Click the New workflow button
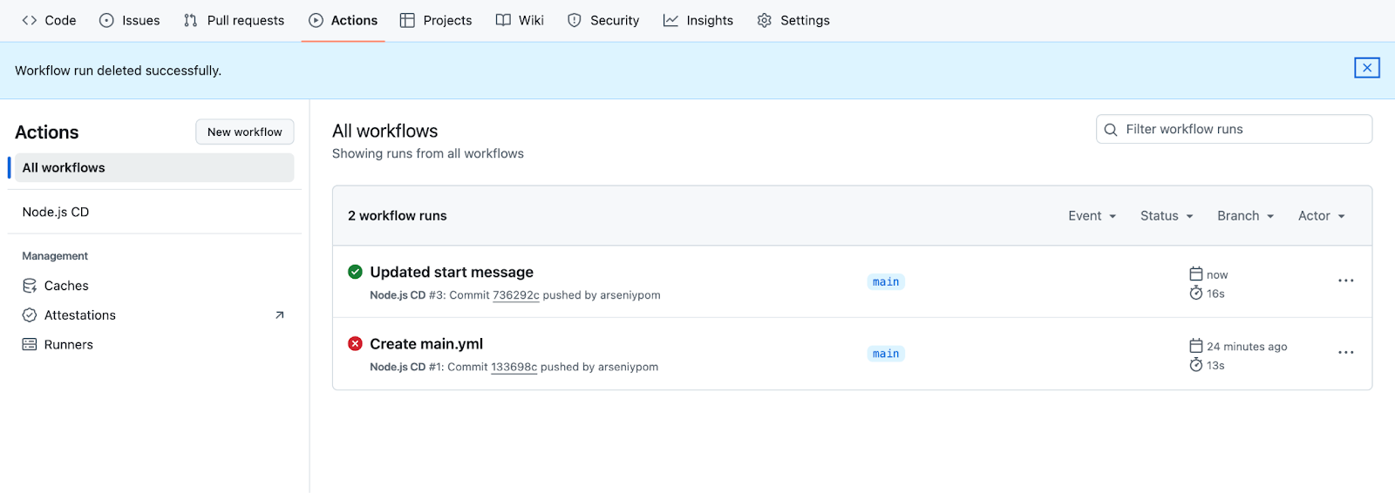 point(245,132)
